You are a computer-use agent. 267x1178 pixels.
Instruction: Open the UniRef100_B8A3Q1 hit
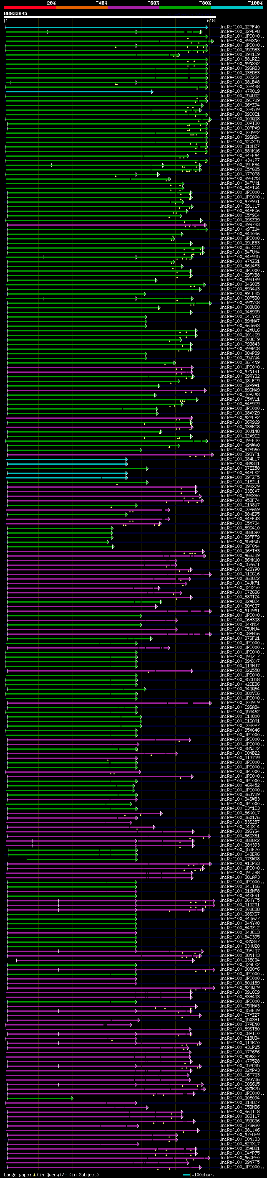point(239,463)
